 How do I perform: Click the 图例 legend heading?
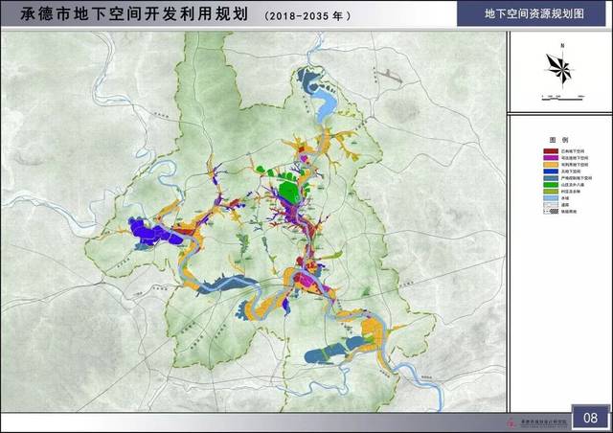coord(559,140)
